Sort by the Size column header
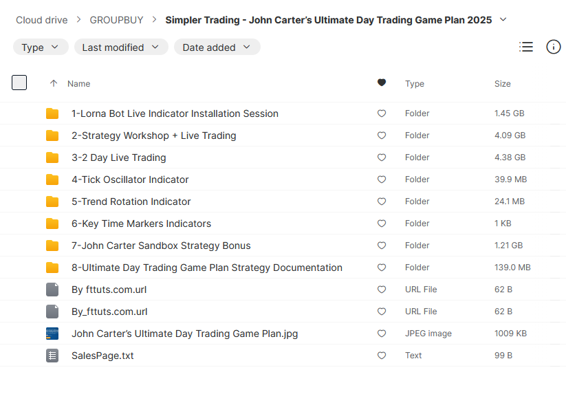The width and height of the screenshot is (566, 403). pyautogui.click(x=502, y=84)
